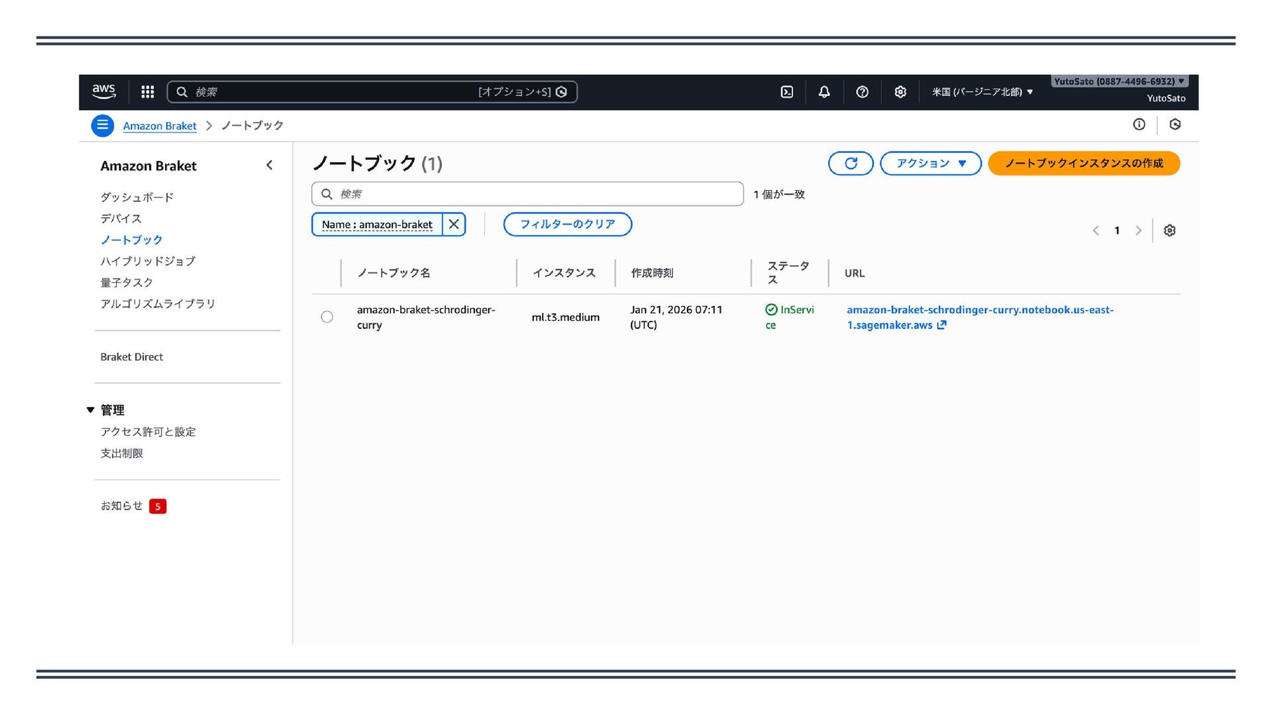This screenshot has height=715, width=1272.
Task: Collapse the 管理 section
Action: 91,410
